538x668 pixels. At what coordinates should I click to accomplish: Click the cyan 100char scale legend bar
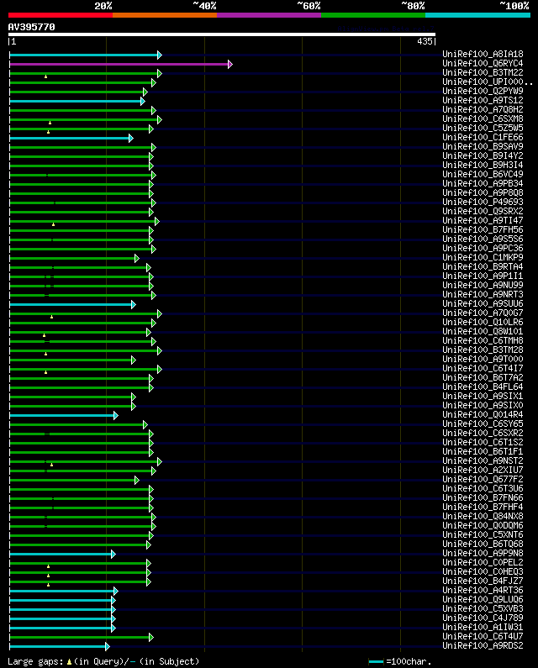[x=376, y=661]
